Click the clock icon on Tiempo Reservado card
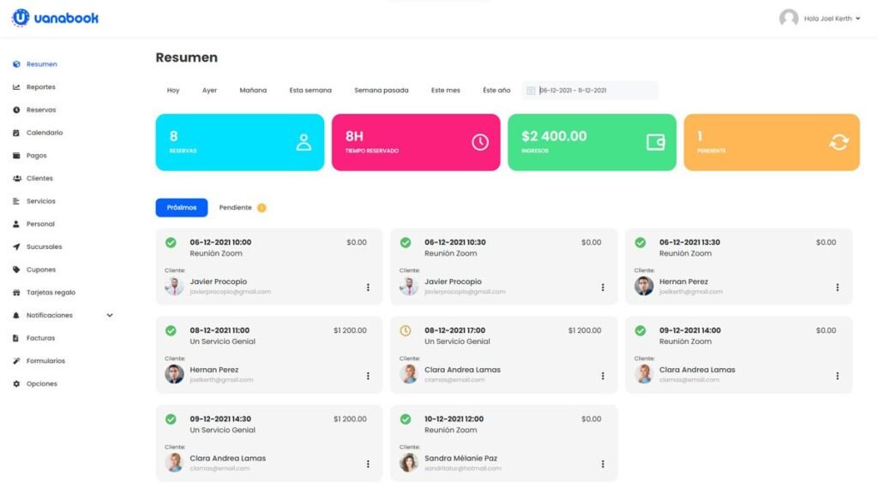Screen dimensions: 878x493 click(480, 142)
